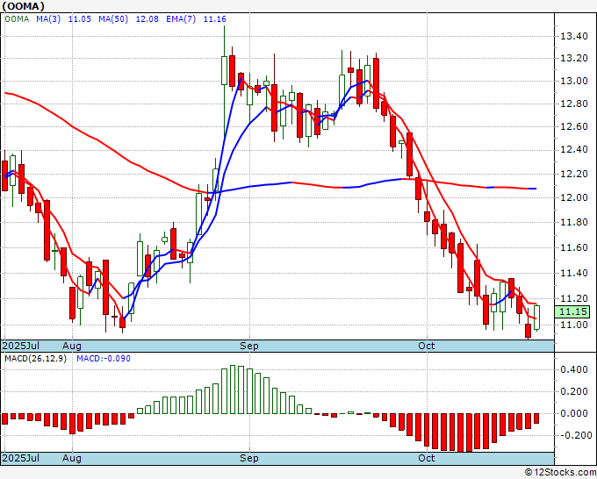Viewport: 597px width, 479px height.
Task: Click the 0.400 MACD axis label
Action: pos(574,370)
